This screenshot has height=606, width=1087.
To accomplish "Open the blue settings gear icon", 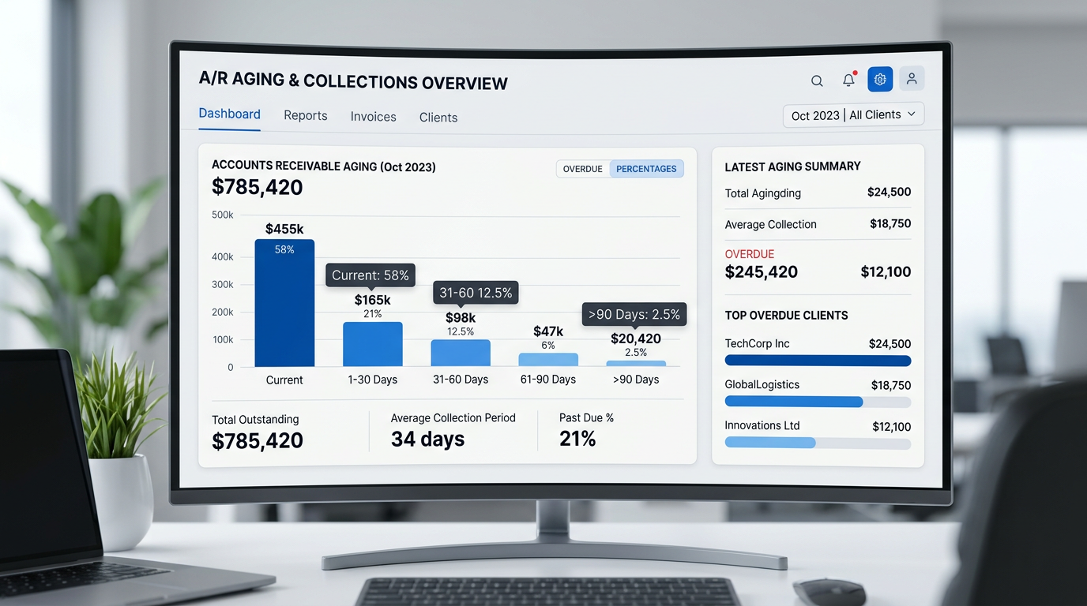I will [x=880, y=79].
